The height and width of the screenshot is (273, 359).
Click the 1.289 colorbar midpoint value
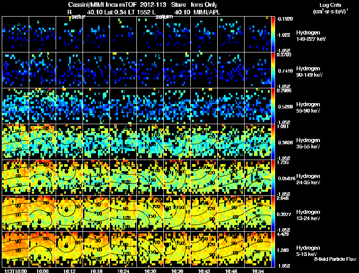pyautogui.click(x=283, y=251)
